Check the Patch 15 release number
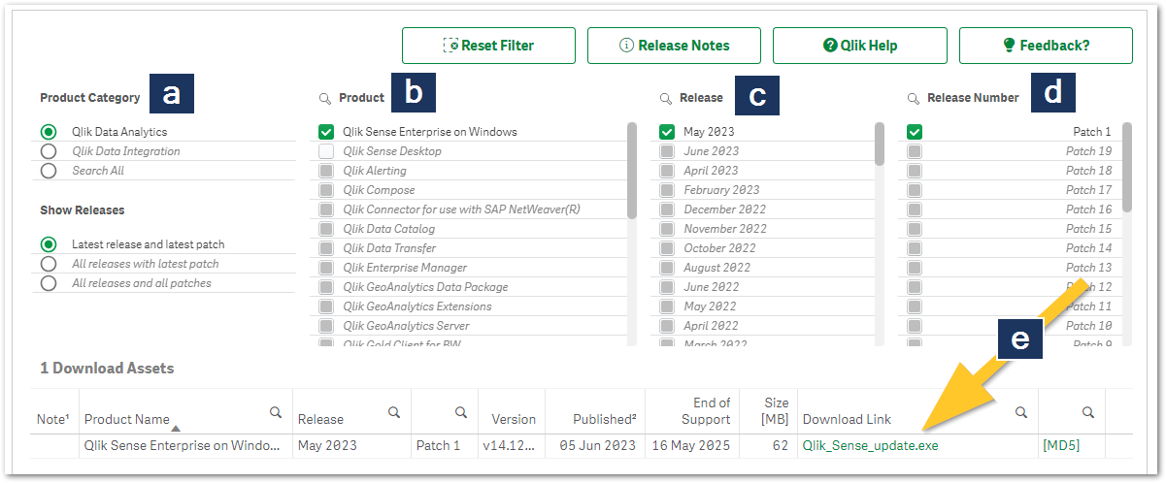This screenshot has height=483, width=1166. pos(915,229)
